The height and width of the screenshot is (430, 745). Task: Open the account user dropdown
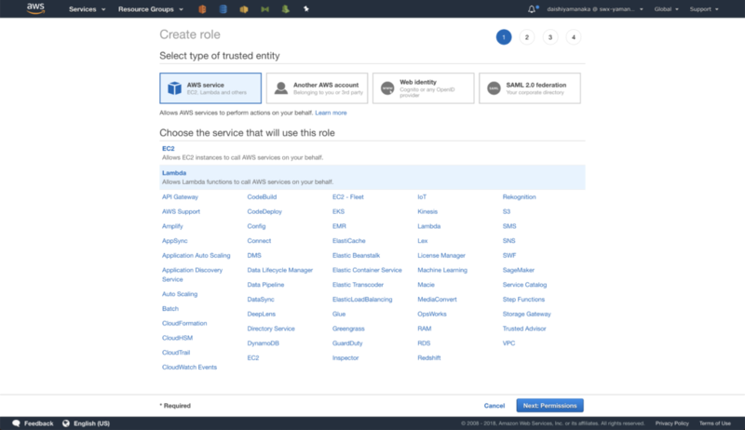pyautogui.click(x=595, y=9)
